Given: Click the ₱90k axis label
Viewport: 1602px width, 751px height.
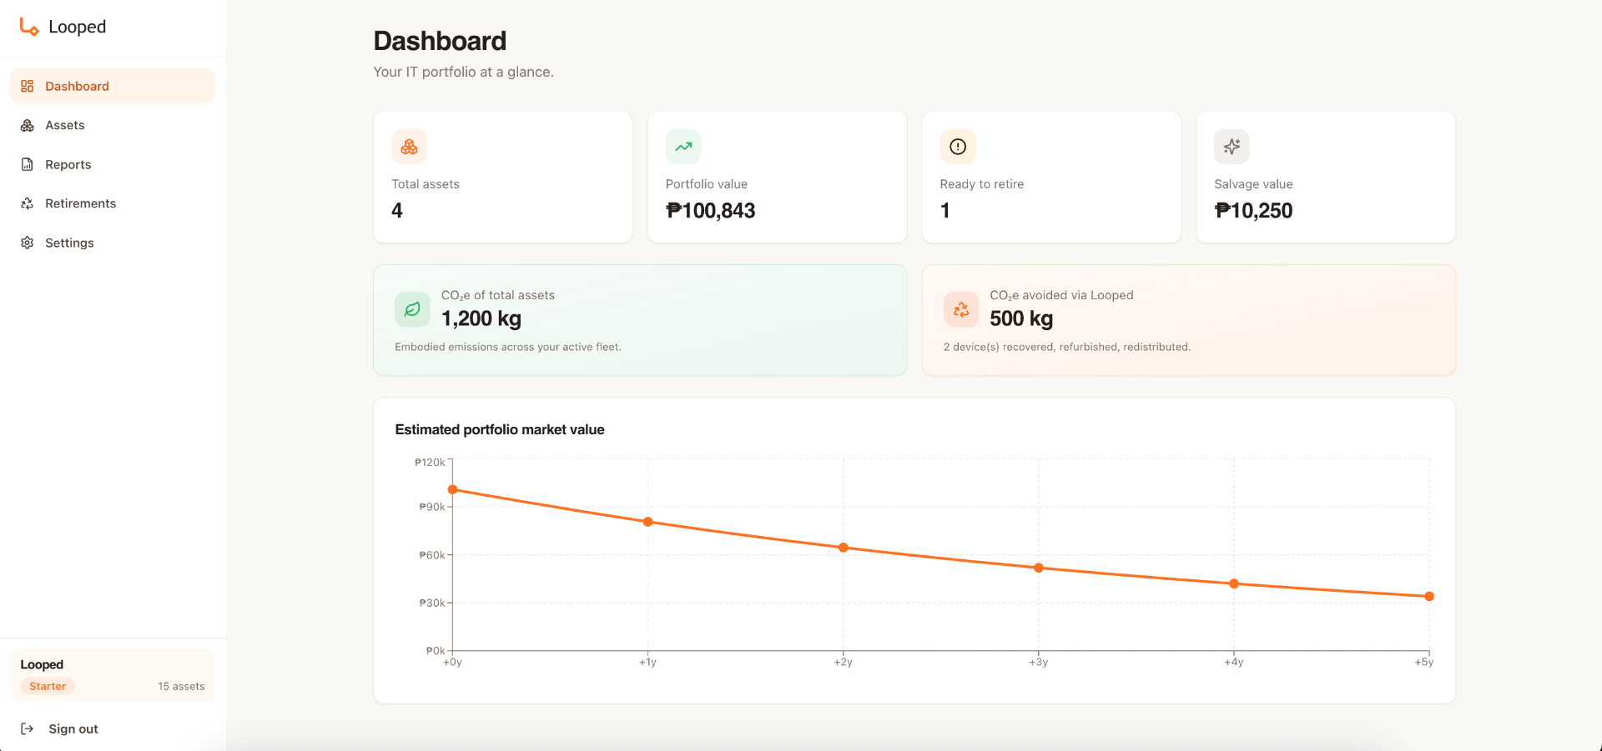Looking at the screenshot, I should pyautogui.click(x=432, y=507).
